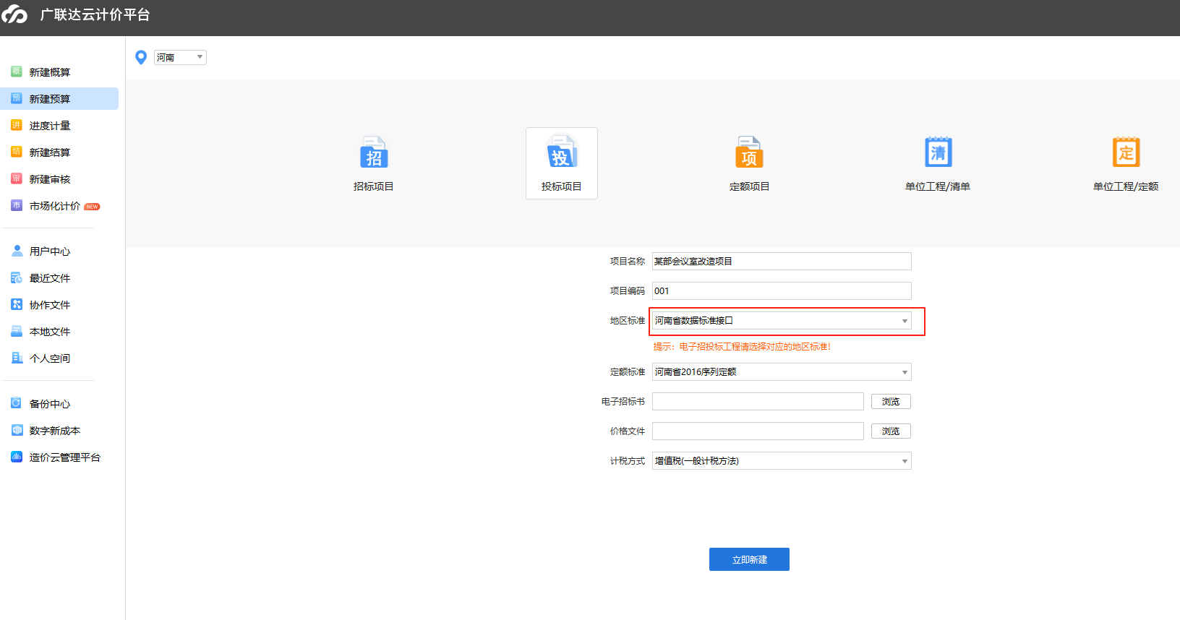The width and height of the screenshot is (1180, 620).
Task: Click the 协作文件 icon
Action: point(17,304)
